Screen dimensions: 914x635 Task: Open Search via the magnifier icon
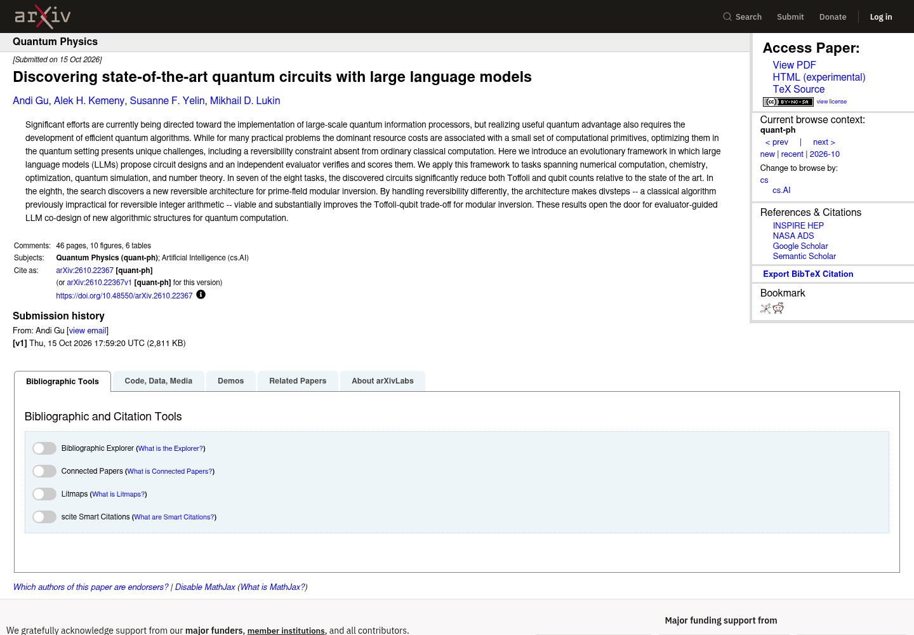[x=727, y=17]
